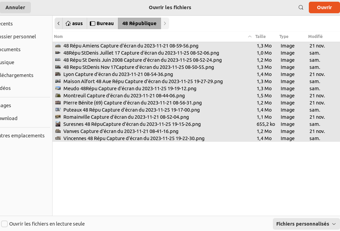Select the Montreuil Capture d'écran file
This screenshot has width=340, height=231.
point(124,96)
